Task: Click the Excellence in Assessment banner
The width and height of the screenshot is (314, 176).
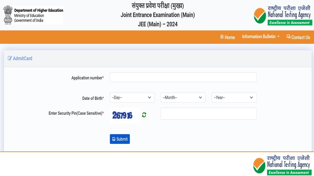Action: [x=289, y=23]
